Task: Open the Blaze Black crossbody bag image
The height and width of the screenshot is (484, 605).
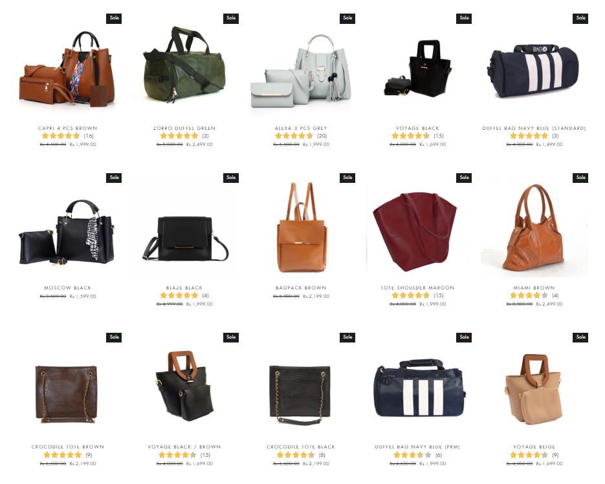Action: click(185, 239)
